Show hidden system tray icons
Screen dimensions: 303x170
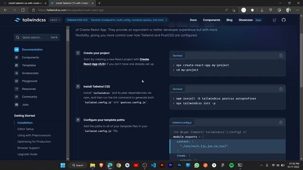261,165
